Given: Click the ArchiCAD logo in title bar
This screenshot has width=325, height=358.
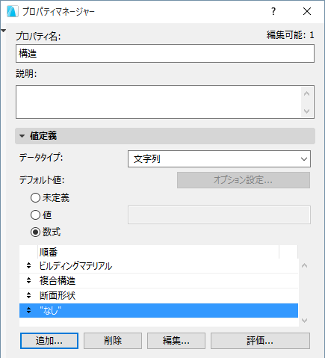Looking at the screenshot, I should (12, 11).
